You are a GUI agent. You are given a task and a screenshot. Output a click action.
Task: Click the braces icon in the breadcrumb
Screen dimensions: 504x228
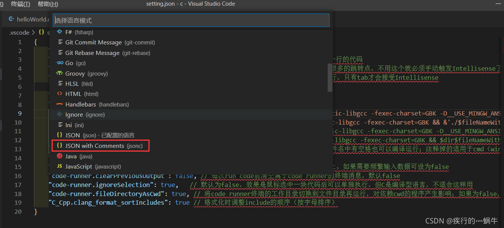point(41,32)
